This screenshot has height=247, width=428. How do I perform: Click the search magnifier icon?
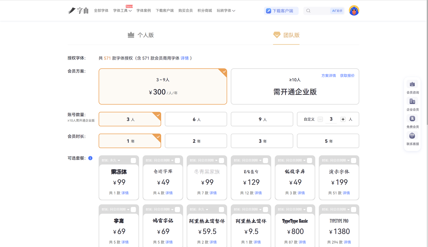pyautogui.click(x=308, y=11)
